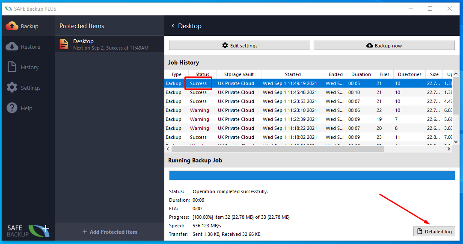This screenshot has height=244, width=463.
Task: Click the History document icon in sidebar
Action: [x=12, y=67]
